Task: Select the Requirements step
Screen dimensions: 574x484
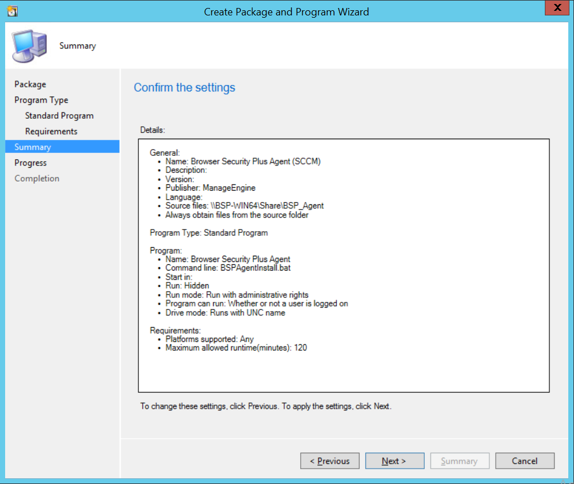Action: 51,131
